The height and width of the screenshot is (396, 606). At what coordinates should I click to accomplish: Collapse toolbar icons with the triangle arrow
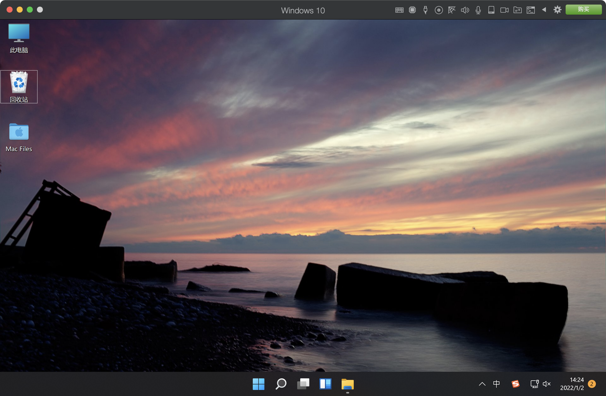[x=544, y=10]
